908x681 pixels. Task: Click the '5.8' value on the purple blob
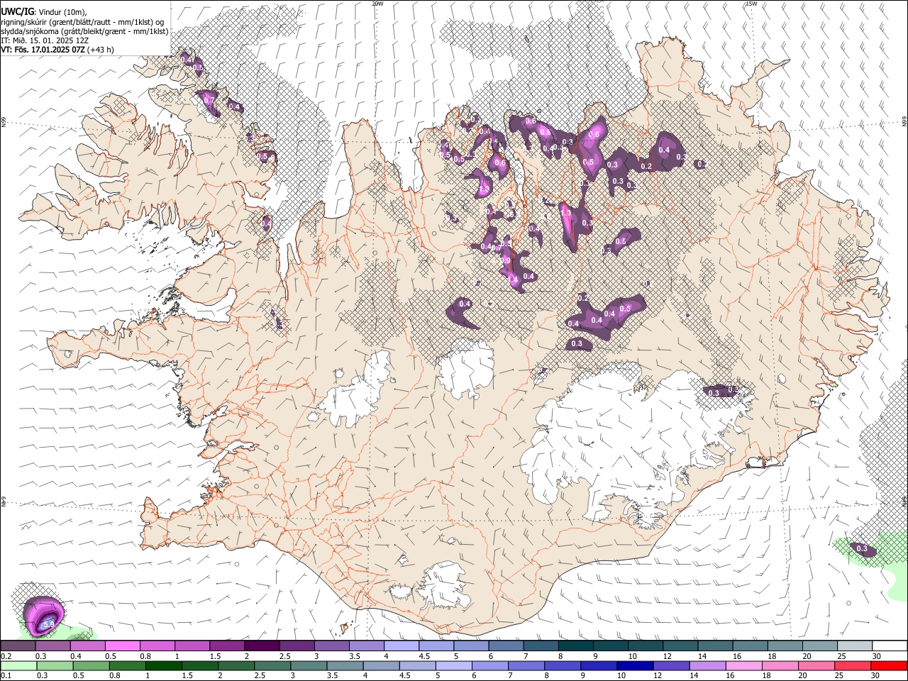click(x=49, y=624)
